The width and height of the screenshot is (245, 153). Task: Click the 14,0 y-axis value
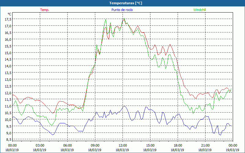pos(8,66)
